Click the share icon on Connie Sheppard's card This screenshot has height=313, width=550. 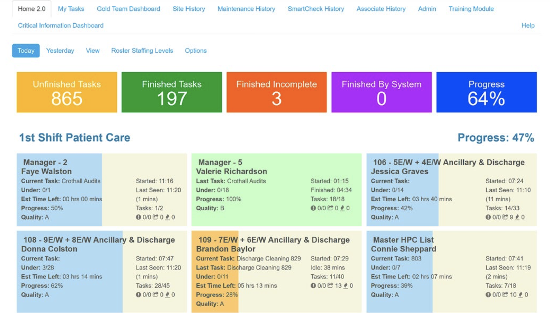coord(505,295)
